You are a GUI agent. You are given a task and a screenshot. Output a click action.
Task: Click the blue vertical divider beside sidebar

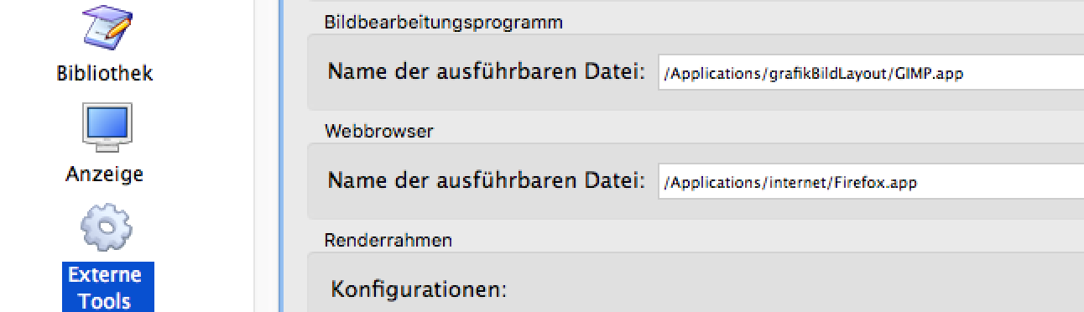(x=282, y=156)
